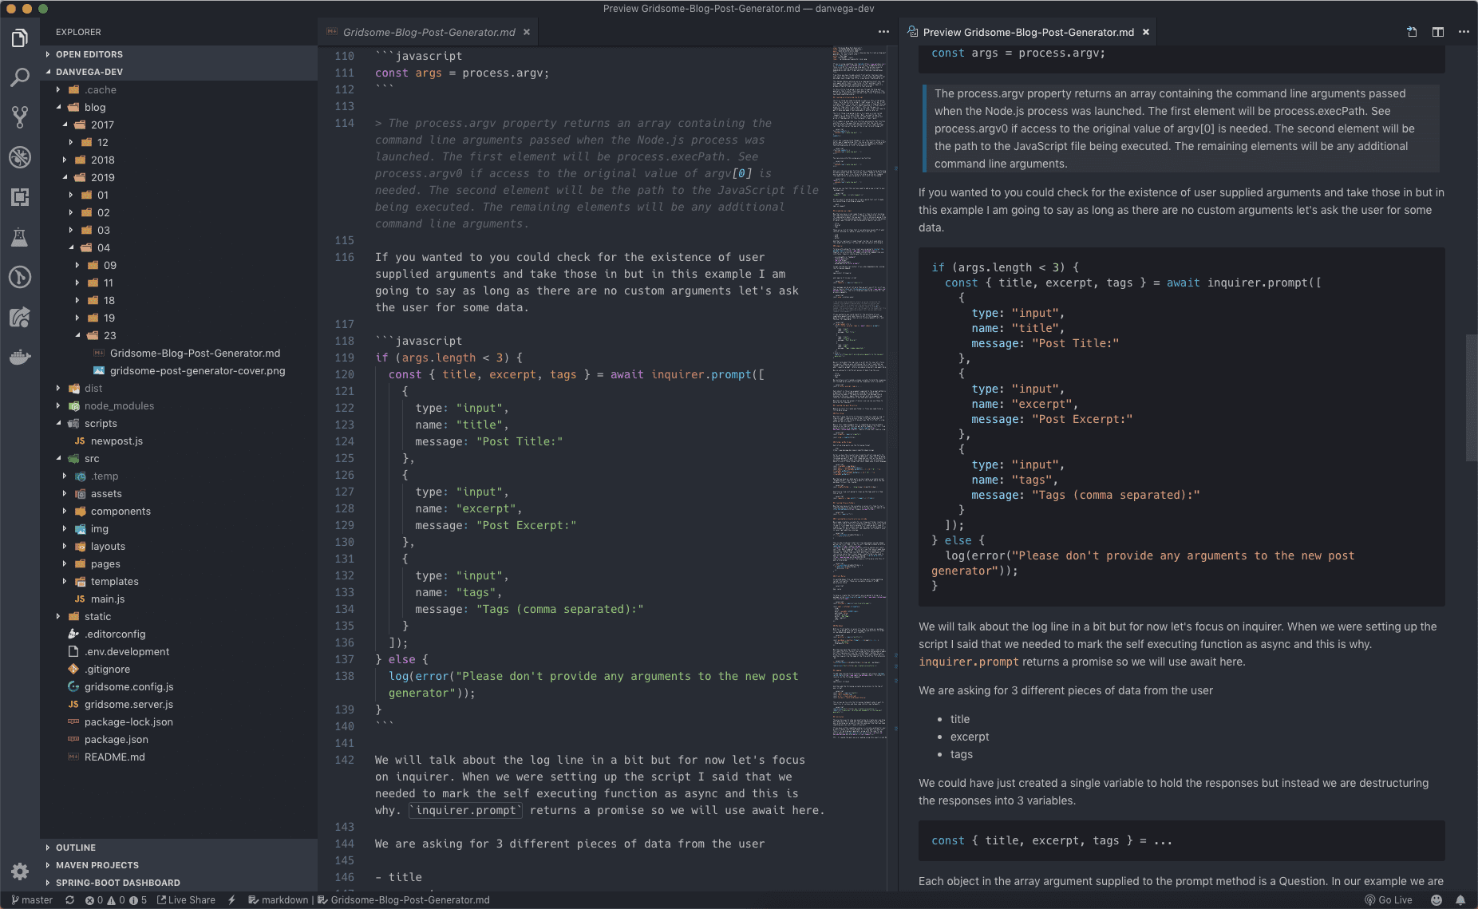Switch to Preview Gridsome-Blog-Post-Generator.md tab
1478x909 pixels.
(1027, 32)
